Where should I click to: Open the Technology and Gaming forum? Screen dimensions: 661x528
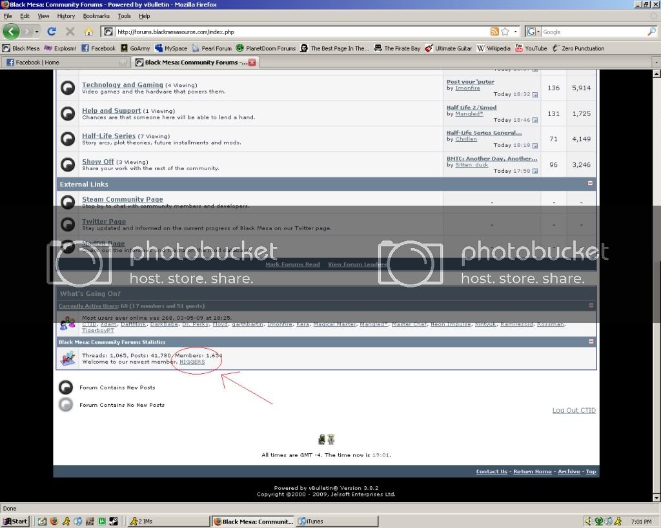[x=122, y=84]
